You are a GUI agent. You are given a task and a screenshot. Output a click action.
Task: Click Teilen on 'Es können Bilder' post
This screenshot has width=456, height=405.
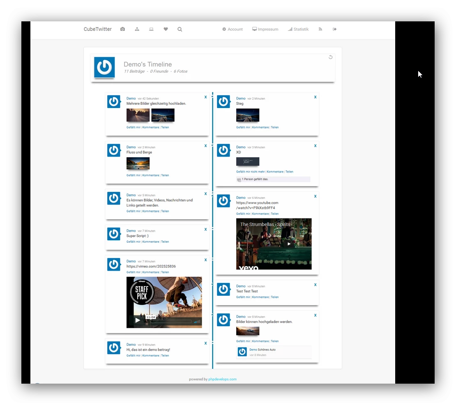coord(165,212)
